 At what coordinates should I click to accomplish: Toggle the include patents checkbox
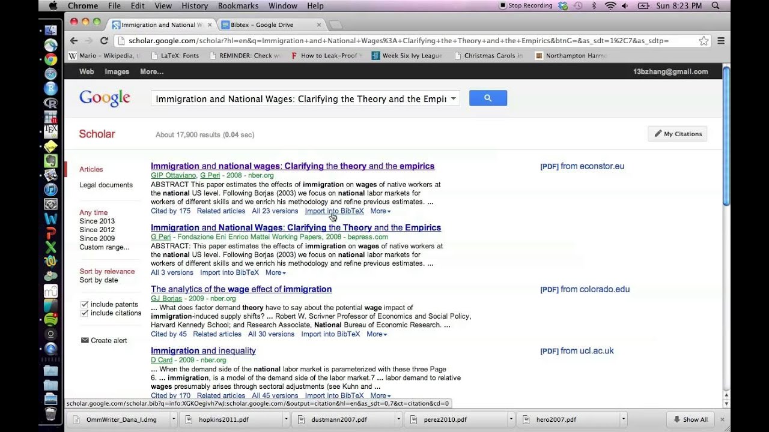coord(84,304)
